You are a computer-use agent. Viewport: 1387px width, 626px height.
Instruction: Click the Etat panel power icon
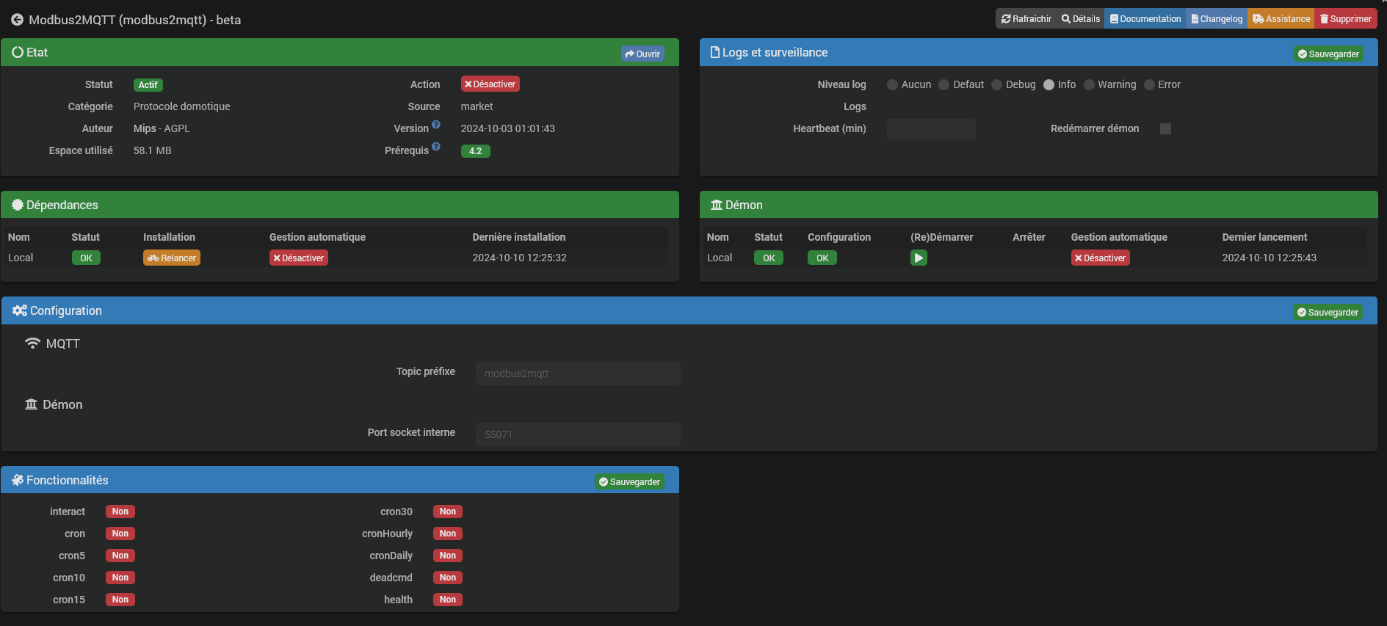click(x=18, y=52)
